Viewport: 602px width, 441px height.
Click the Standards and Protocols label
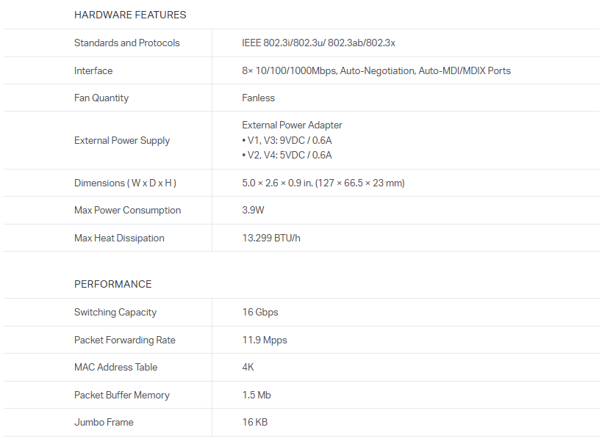click(126, 43)
